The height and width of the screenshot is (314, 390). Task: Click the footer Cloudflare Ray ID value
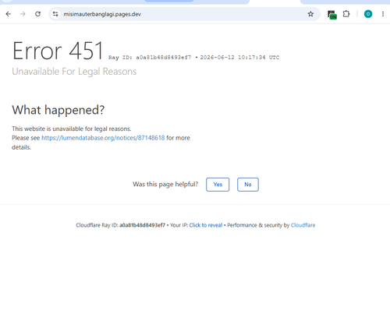tap(142, 225)
